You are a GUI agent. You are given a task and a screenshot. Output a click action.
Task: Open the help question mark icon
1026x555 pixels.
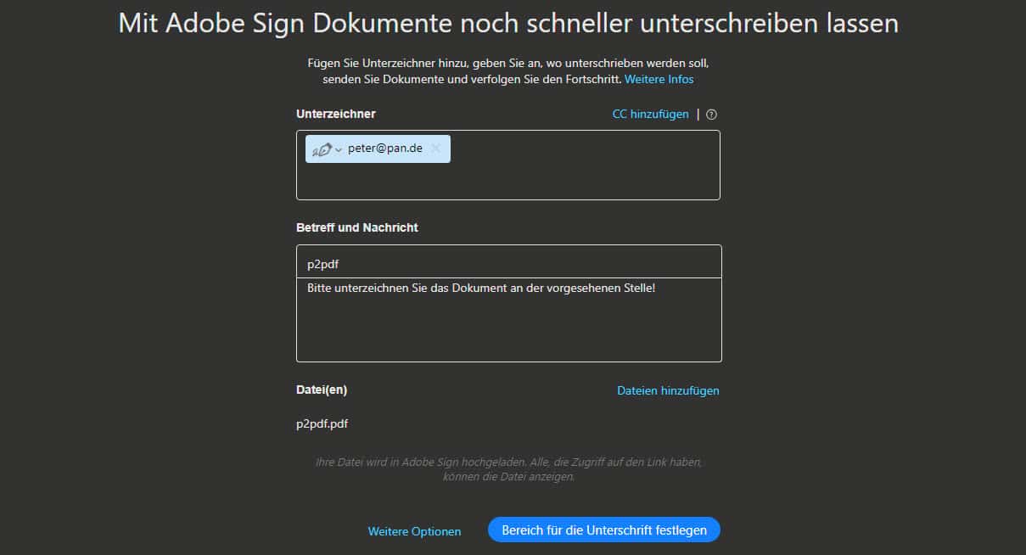[711, 115]
